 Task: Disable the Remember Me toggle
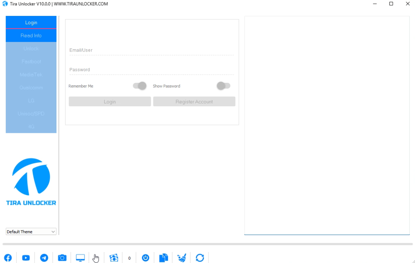[140, 86]
